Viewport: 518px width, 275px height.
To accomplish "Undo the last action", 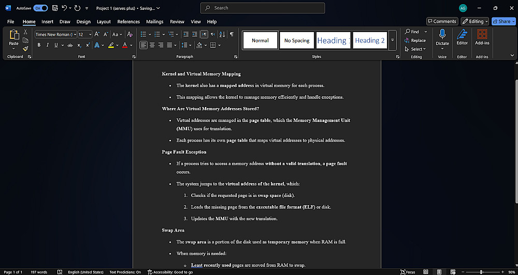I will click(x=65, y=8).
